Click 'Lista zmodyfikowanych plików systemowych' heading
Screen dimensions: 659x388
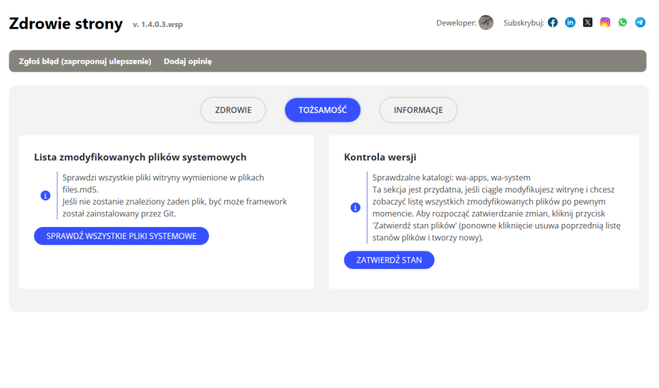(x=140, y=157)
